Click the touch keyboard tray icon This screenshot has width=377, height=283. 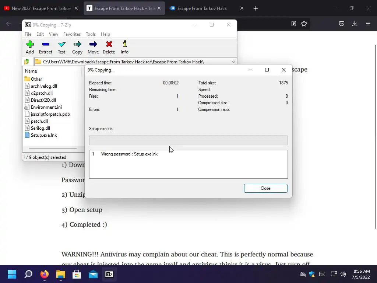(x=322, y=274)
